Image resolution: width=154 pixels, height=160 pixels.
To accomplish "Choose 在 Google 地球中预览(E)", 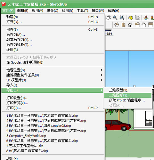I will pyautogui.click(x=53, y=62).
